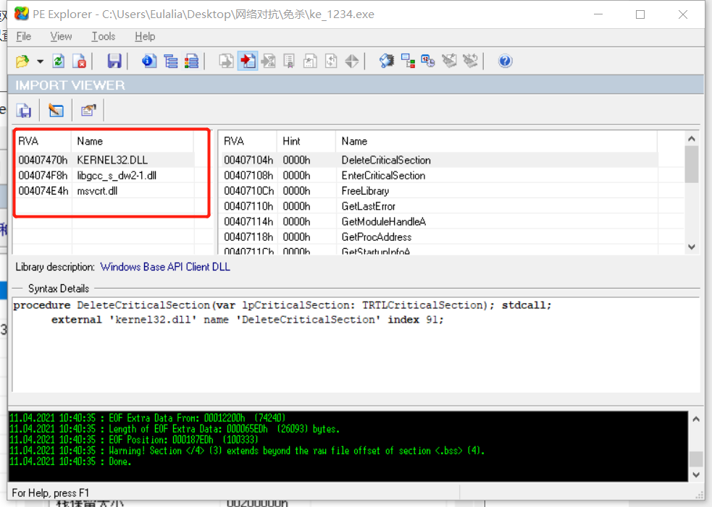Select the EnterCriticalSection function row

pyautogui.click(x=439, y=176)
